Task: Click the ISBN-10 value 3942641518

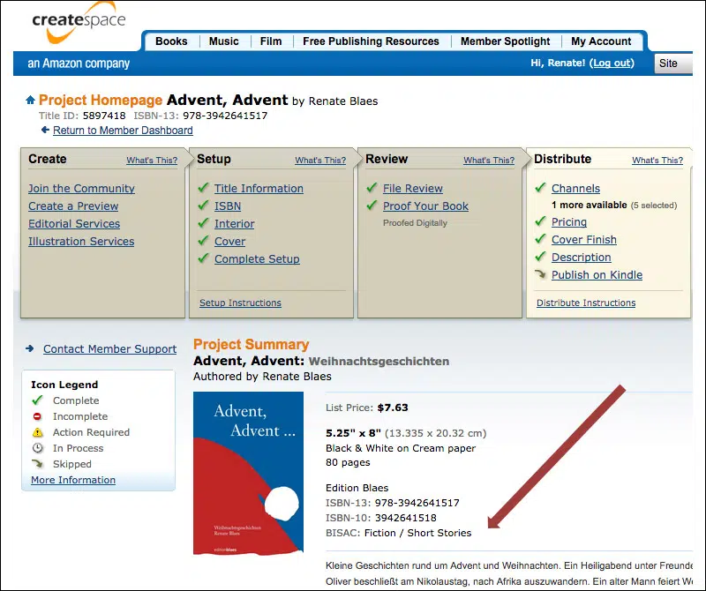Action: point(406,518)
